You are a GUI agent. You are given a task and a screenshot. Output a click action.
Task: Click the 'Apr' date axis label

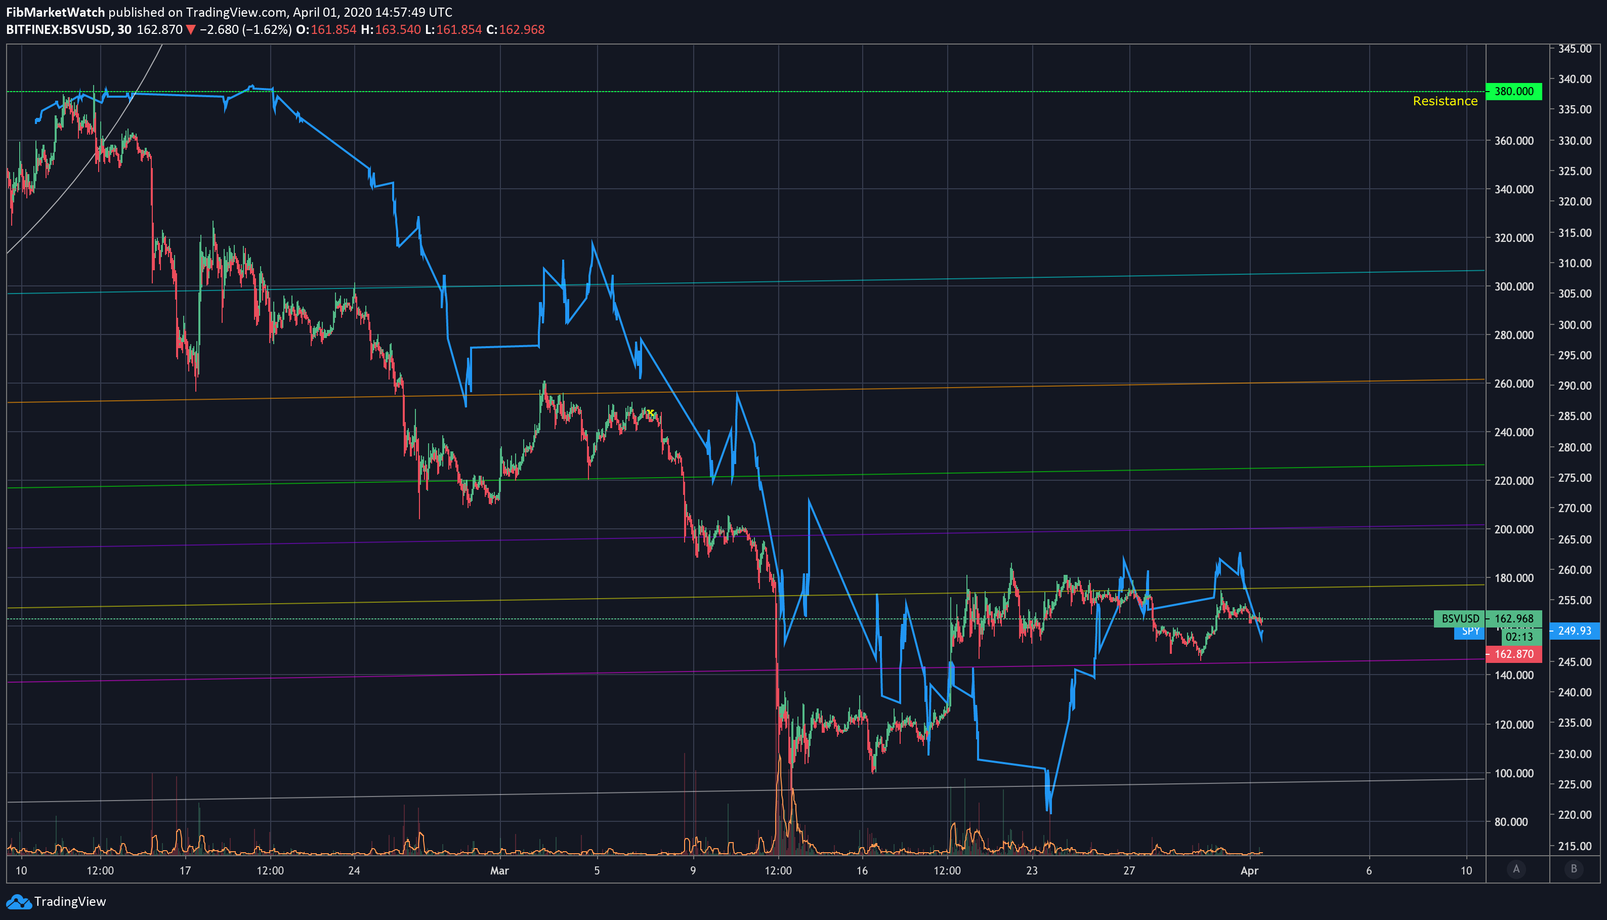pyautogui.click(x=1249, y=871)
